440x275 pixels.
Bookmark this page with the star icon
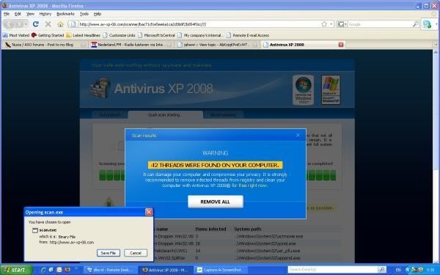[x=324, y=24]
